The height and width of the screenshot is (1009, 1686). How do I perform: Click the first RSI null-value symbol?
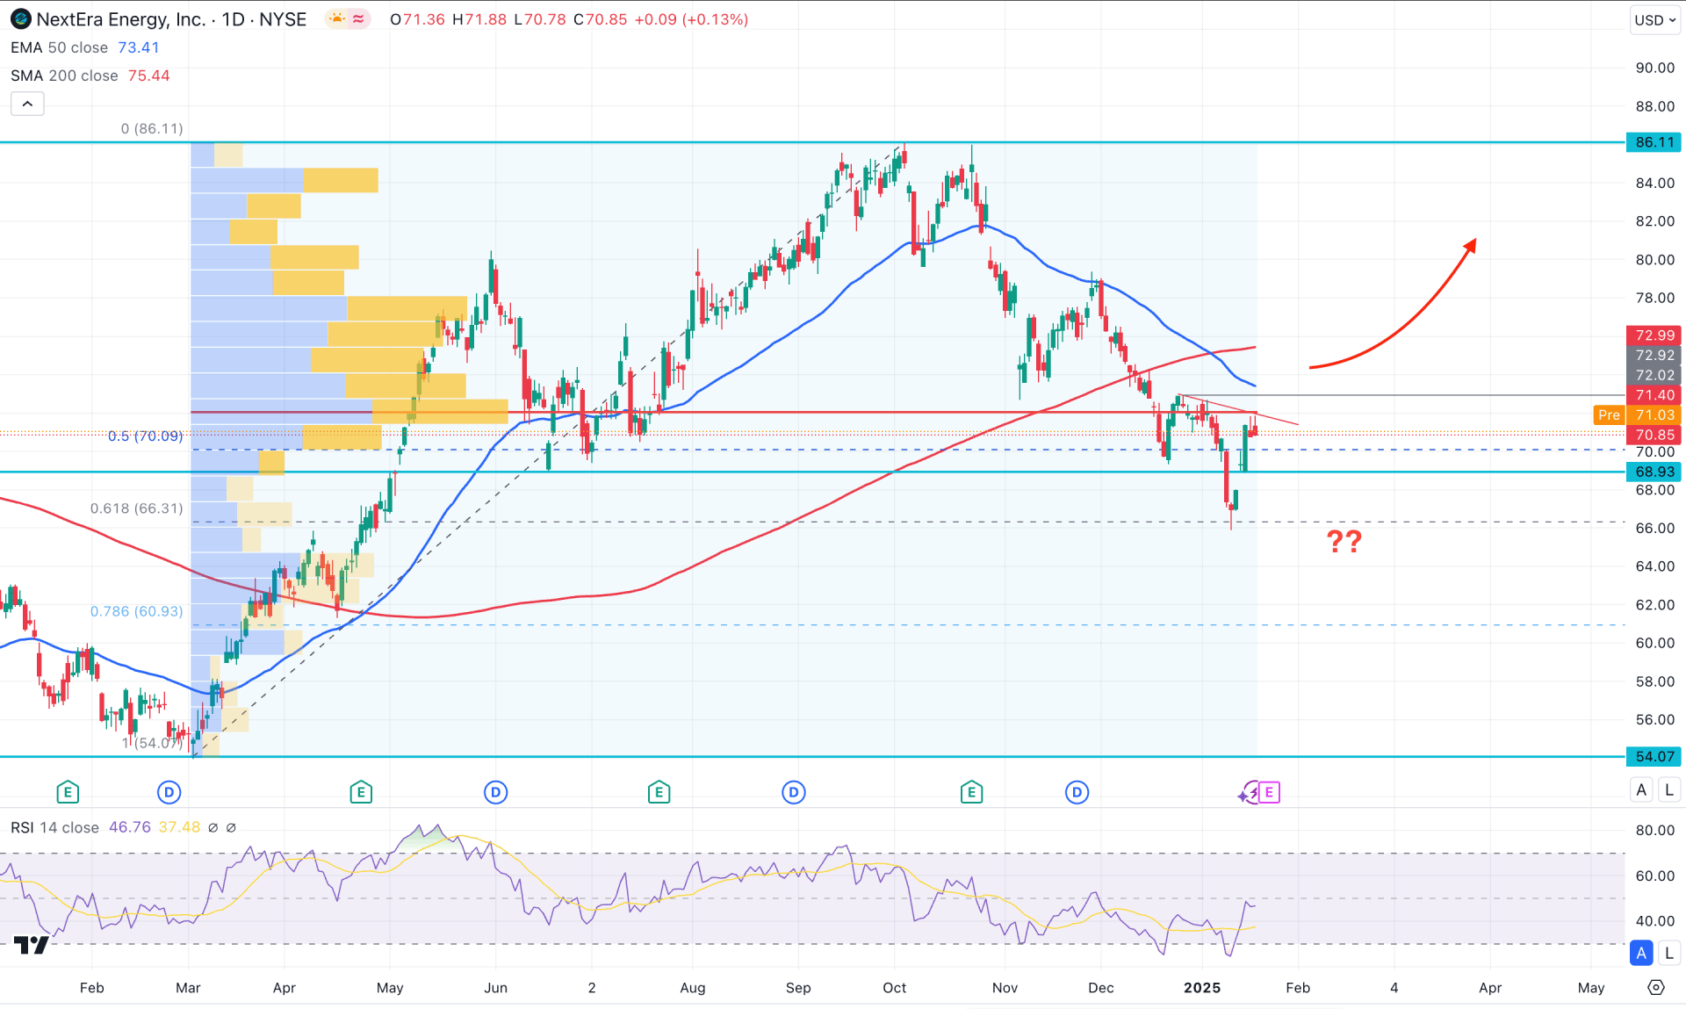pyautogui.click(x=213, y=828)
